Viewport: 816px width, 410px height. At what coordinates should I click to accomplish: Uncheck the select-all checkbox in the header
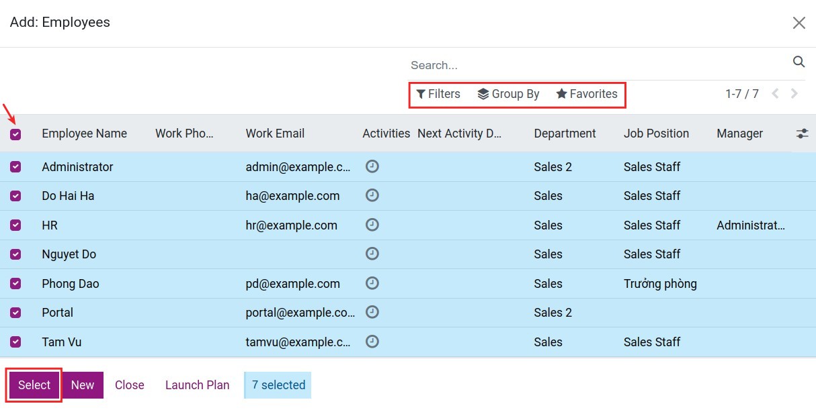point(16,134)
